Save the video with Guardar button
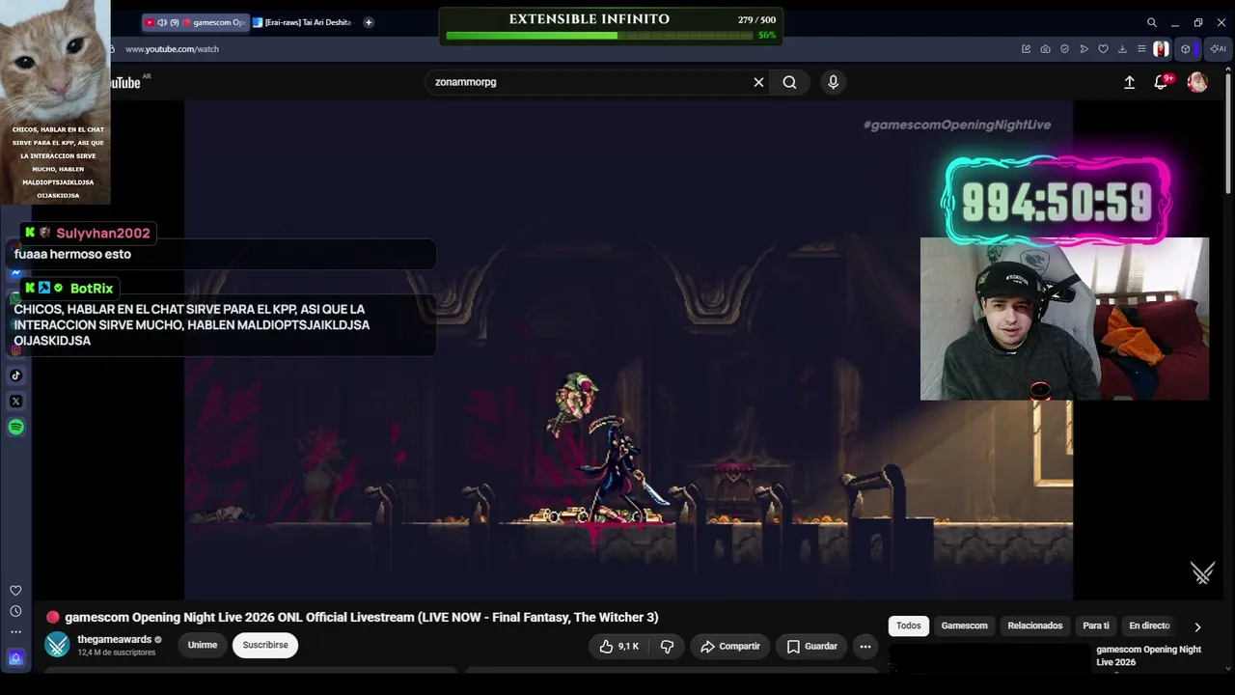Image resolution: width=1235 pixels, height=695 pixels. click(x=812, y=647)
